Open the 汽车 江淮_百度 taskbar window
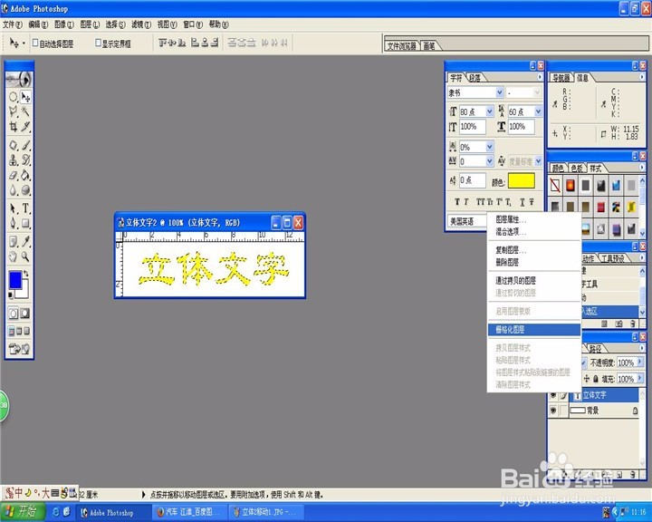Viewport: 652px width, 522px height. [x=190, y=512]
